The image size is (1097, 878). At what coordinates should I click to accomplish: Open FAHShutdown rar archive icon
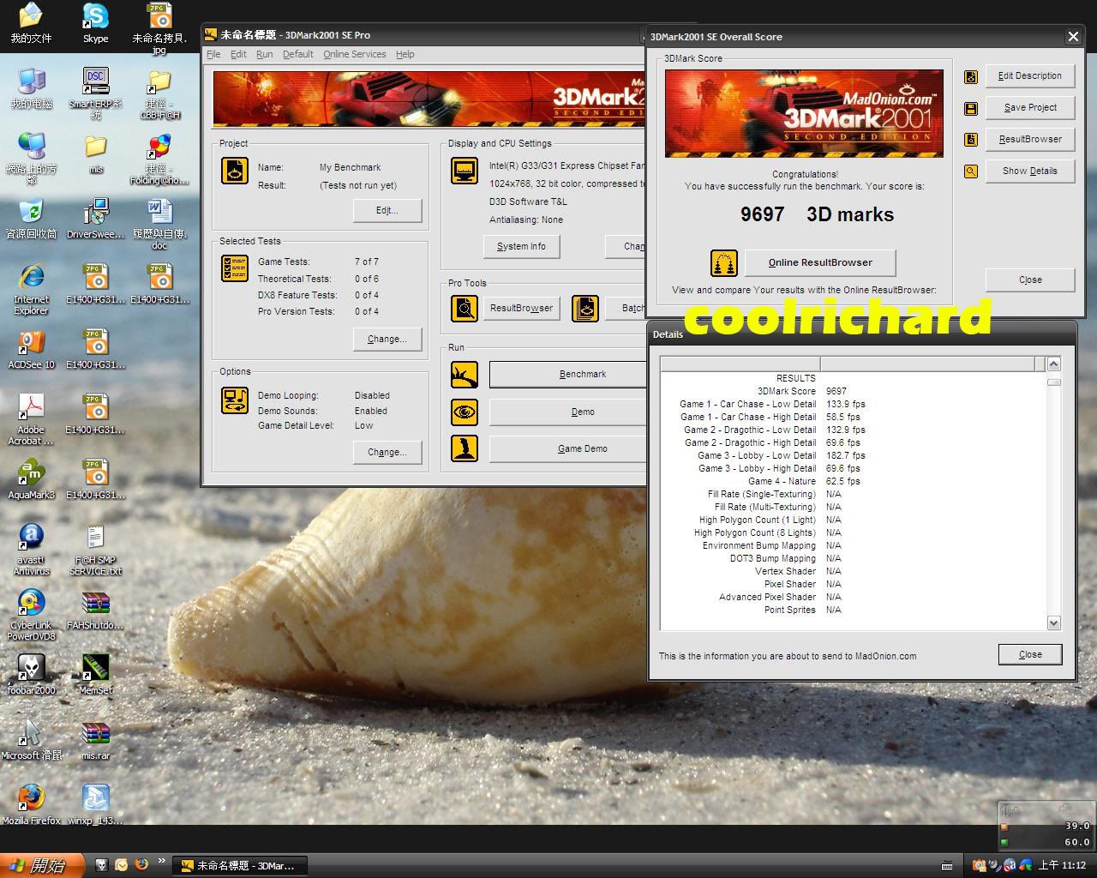[x=95, y=610]
